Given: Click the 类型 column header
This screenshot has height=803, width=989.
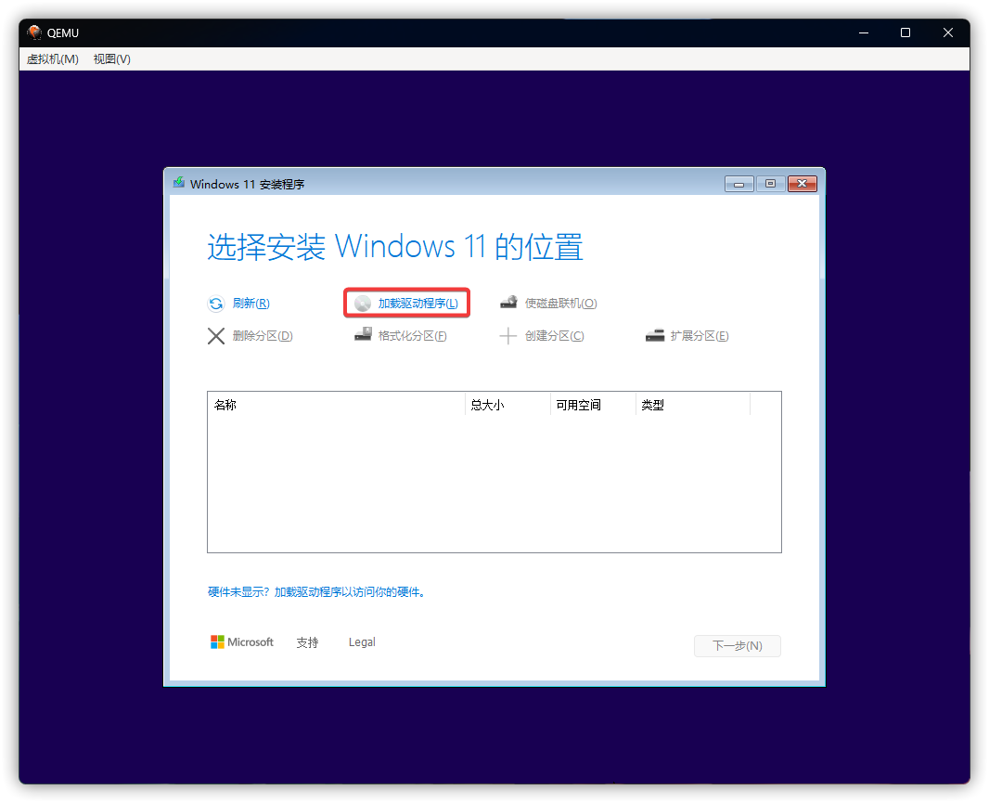Looking at the screenshot, I should coord(692,405).
